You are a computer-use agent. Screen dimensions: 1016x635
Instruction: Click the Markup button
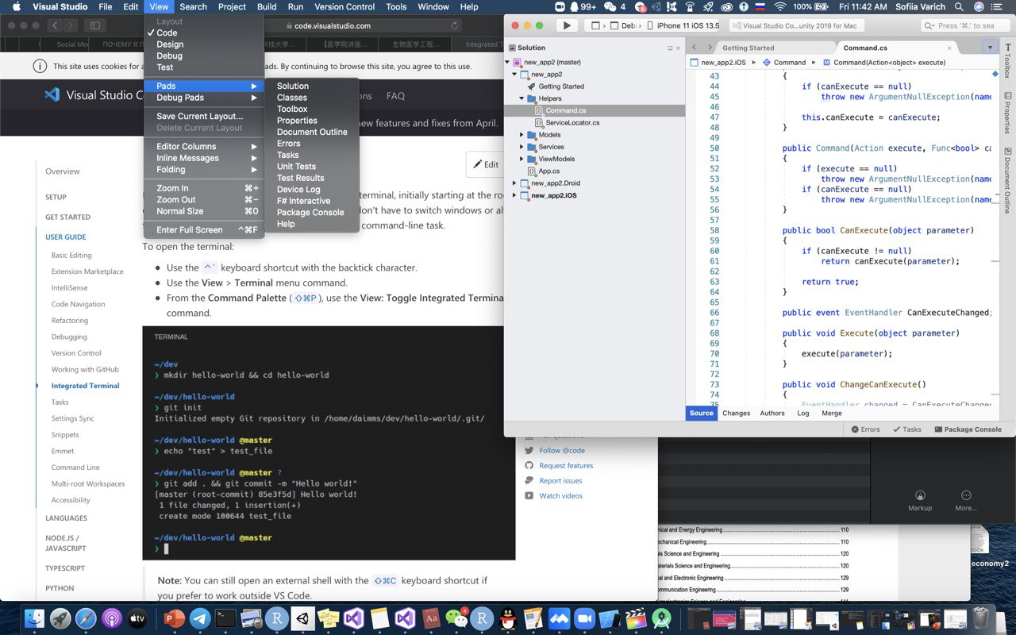coord(920,500)
